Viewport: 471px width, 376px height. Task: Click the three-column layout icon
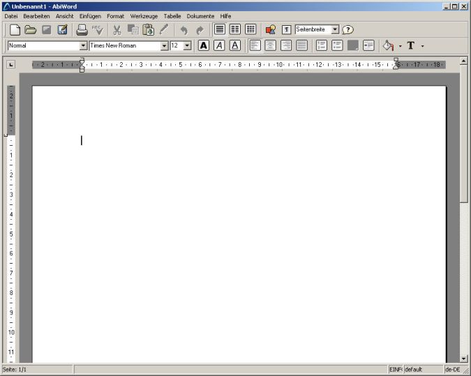tap(251, 30)
